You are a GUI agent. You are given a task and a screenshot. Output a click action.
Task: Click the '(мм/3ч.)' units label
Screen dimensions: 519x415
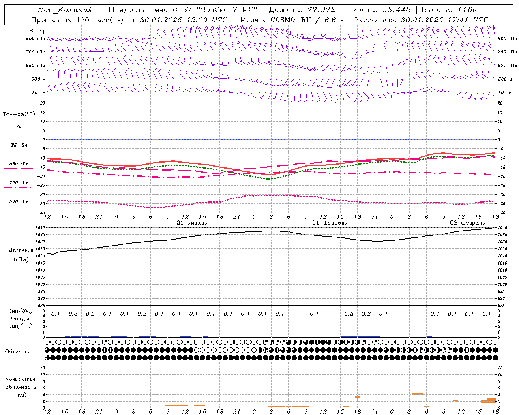[21, 311]
